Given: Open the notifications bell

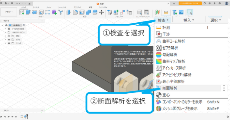Looking at the screenshot, I should [215, 3].
